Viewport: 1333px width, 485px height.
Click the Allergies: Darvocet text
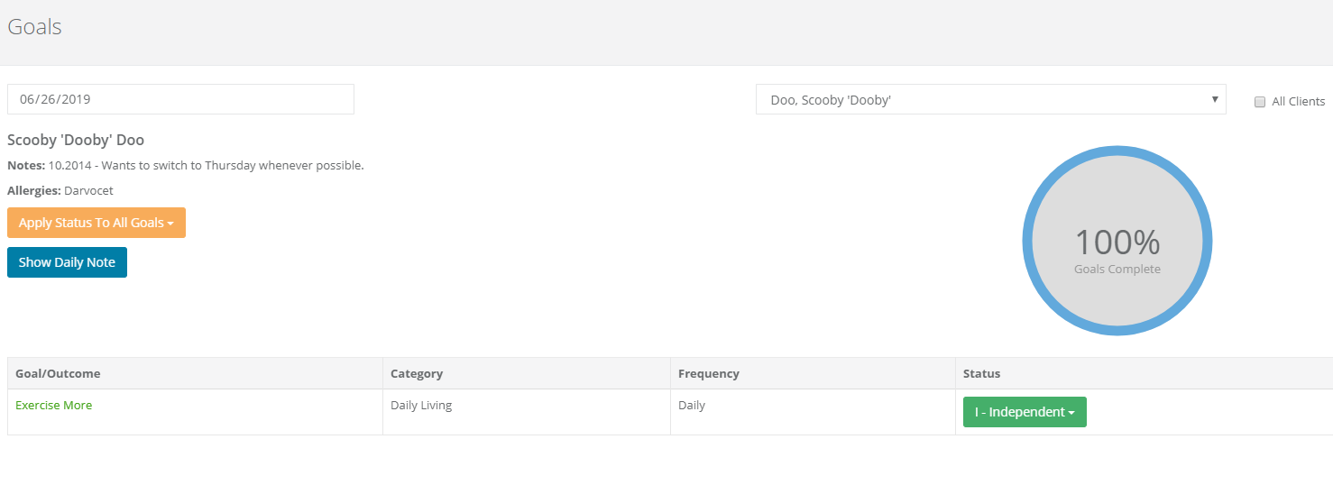[x=60, y=191]
